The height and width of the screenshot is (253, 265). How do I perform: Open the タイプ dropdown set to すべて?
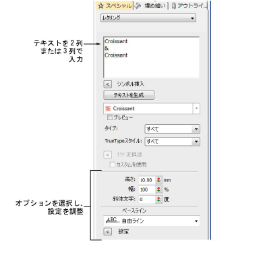click(173, 129)
